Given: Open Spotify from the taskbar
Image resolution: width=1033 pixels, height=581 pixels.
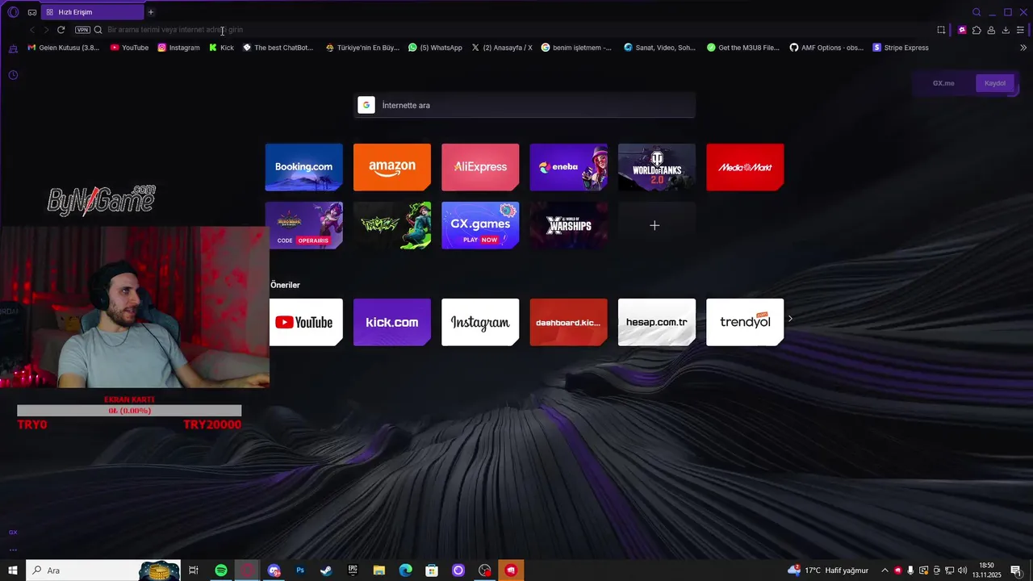Looking at the screenshot, I should coord(221,571).
